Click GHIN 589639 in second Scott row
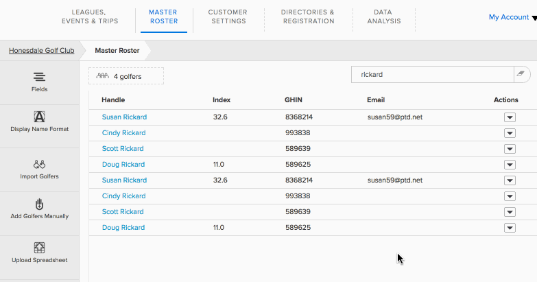The height and width of the screenshot is (282, 537). [x=298, y=211]
